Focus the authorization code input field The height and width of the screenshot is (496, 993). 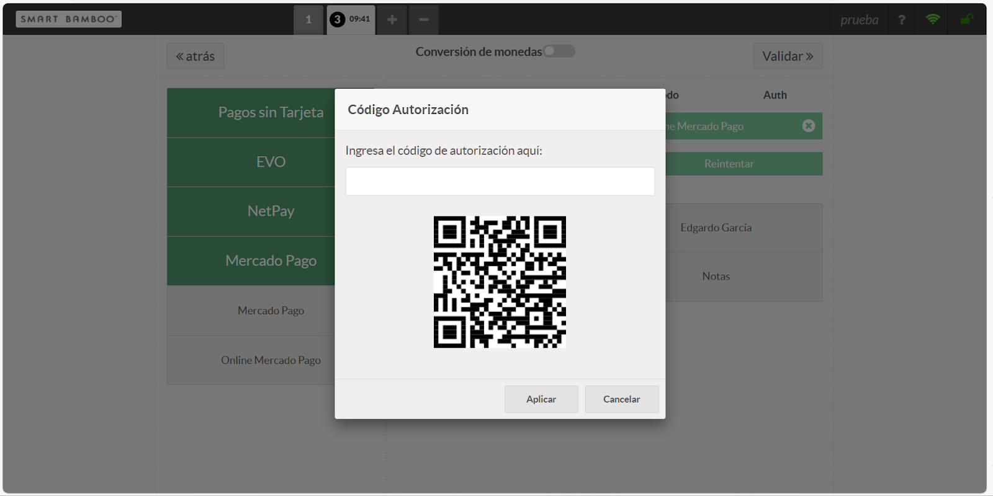[500, 181]
